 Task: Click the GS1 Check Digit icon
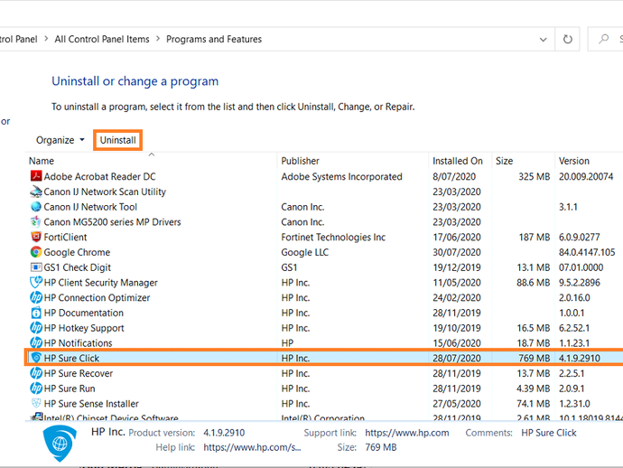click(36, 267)
